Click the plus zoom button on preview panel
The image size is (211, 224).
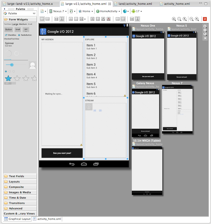205,26
